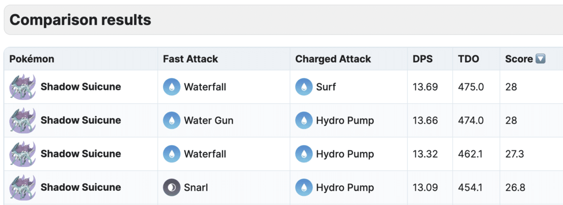563x205 pixels.
Task: Click water icon next to first-row Waterfall
Action: click(172, 87)
